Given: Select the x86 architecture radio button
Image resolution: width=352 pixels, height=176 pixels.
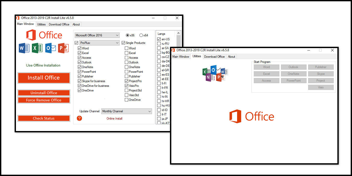Looking at the screenshot, I should (127, 35).
